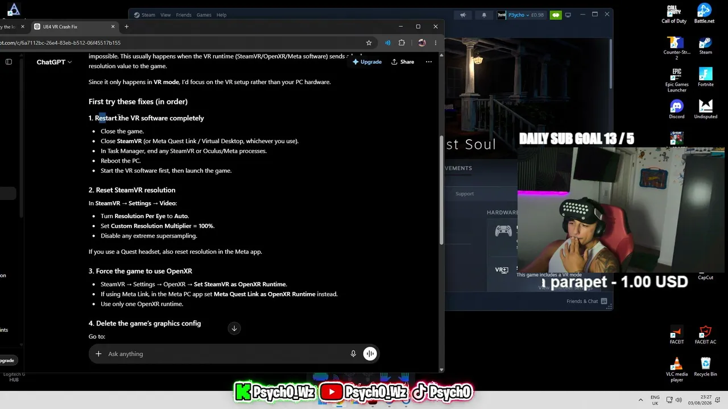Open the browser profile avatar
728x409 pixels.
pyautogui.click(x=421, y=43)
